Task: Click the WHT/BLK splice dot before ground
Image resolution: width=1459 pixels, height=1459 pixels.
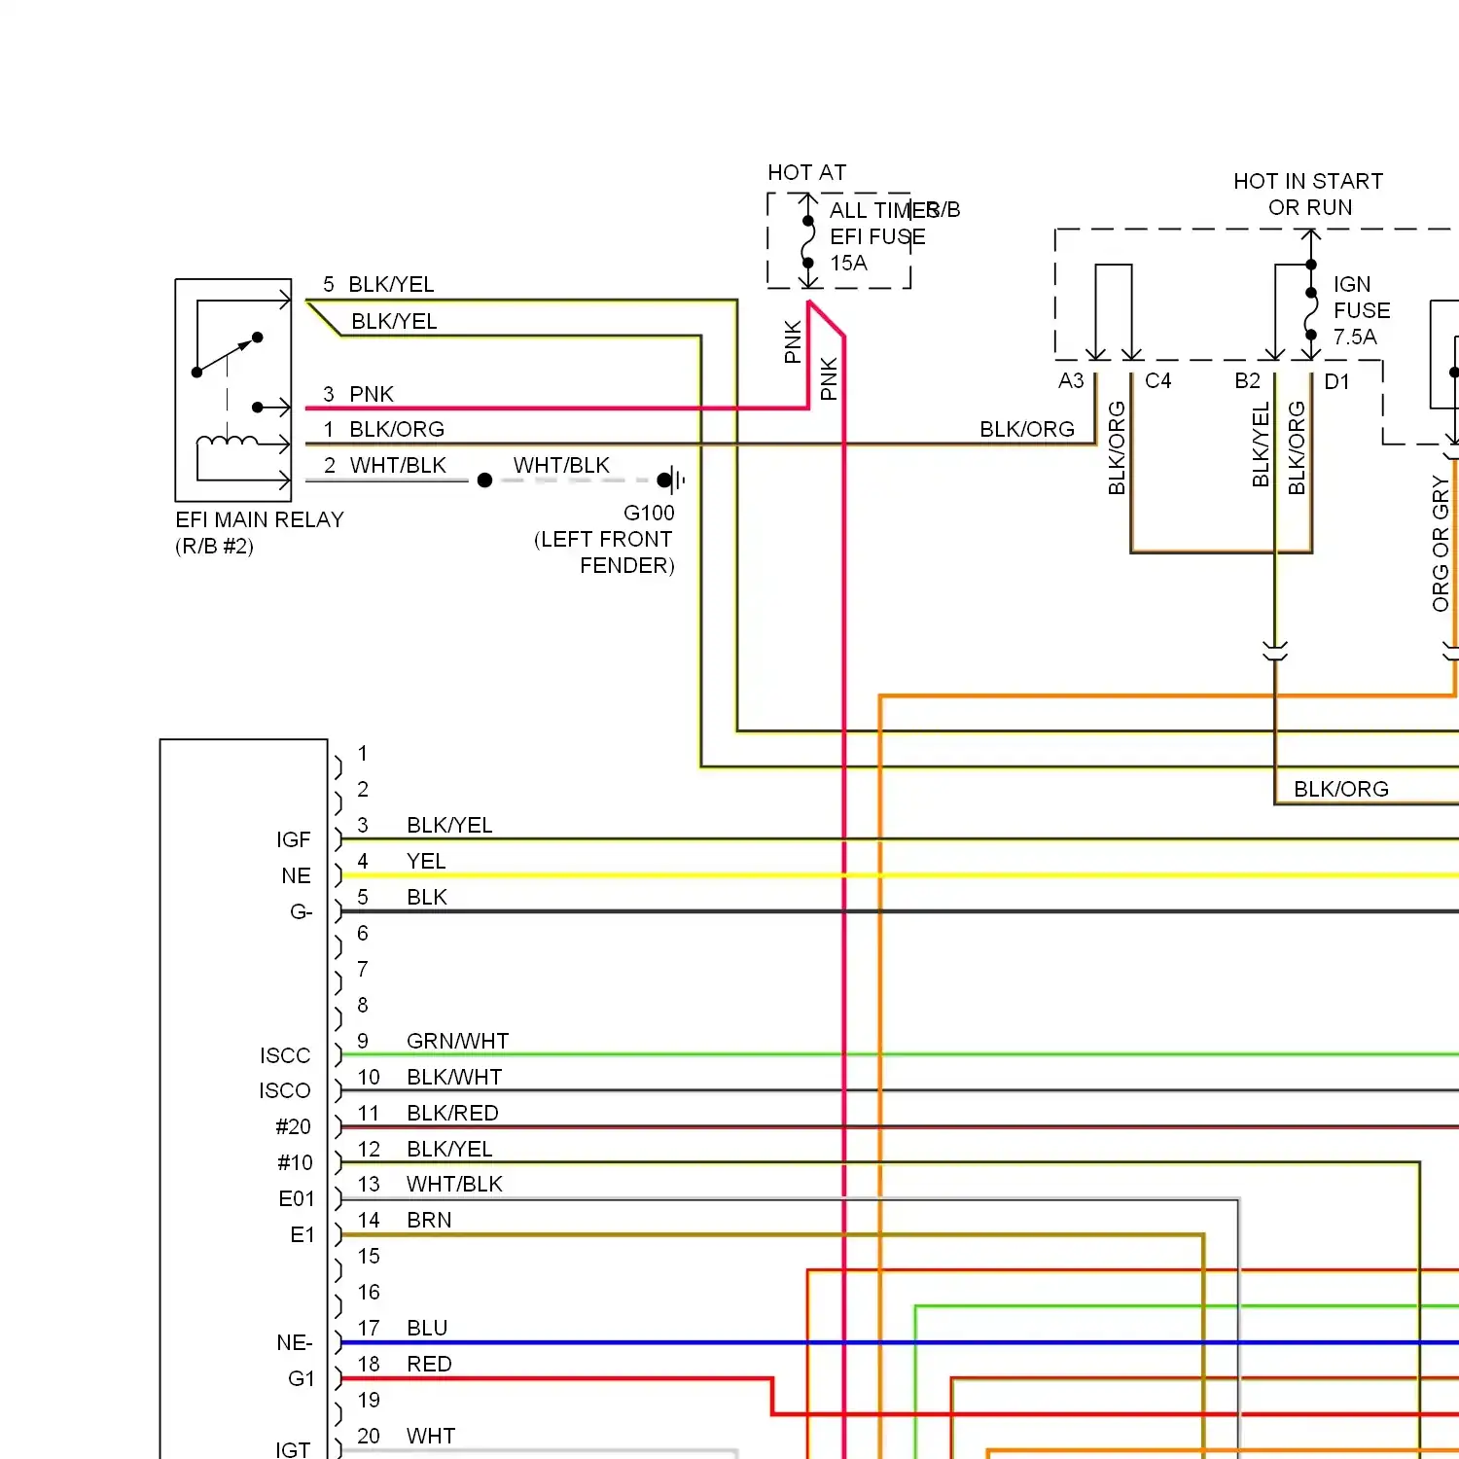Action: click(x=484, y=480)
